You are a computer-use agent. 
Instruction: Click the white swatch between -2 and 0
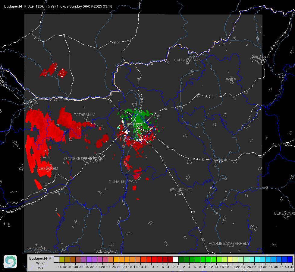click(176, 259)
